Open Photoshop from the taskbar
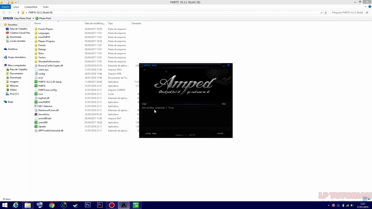 (x=87, y=205)
